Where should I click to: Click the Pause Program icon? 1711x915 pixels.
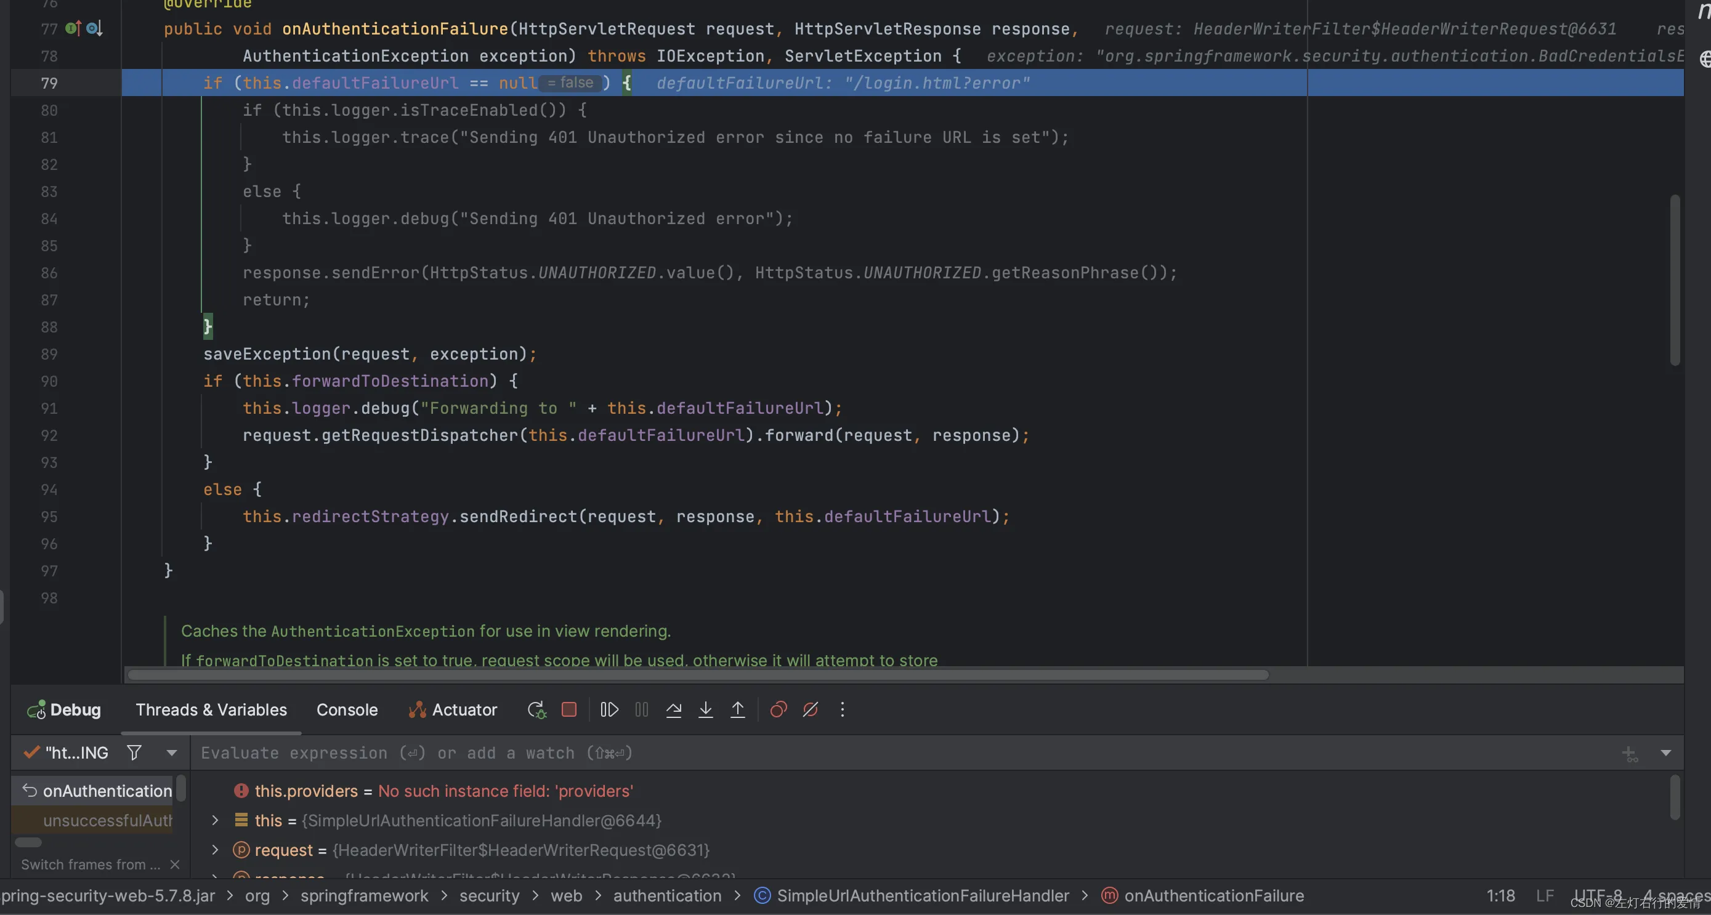[642, 710]
